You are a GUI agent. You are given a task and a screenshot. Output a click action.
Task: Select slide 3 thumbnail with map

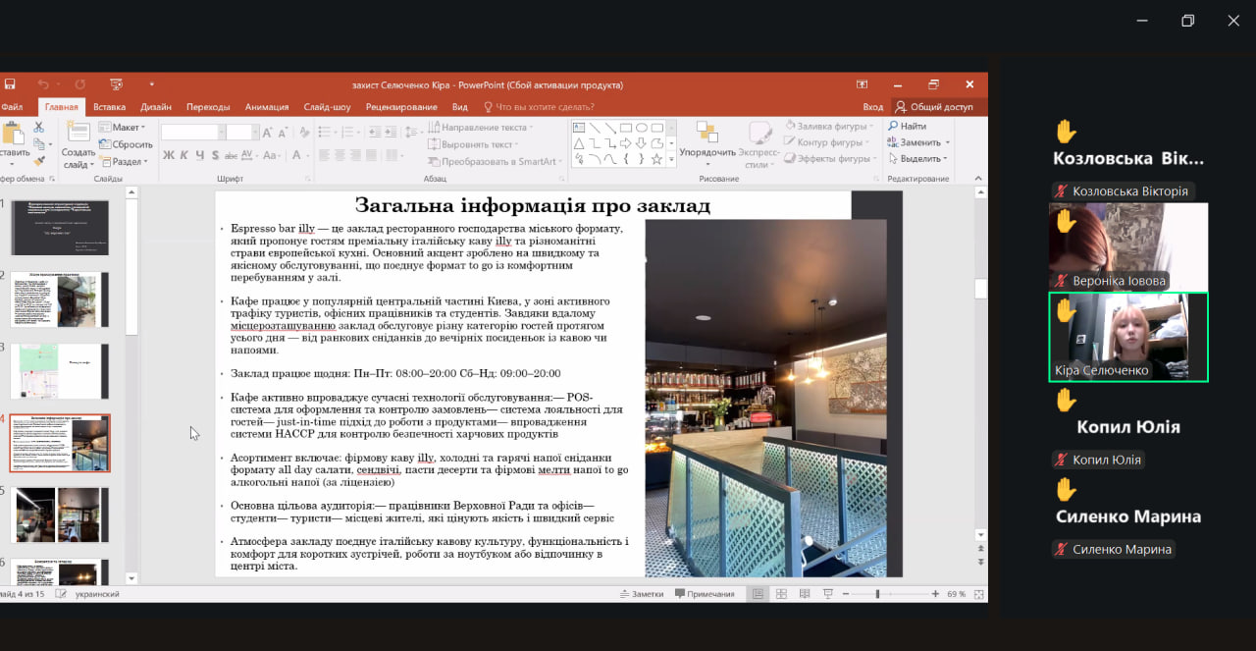pyautogui.click(x=60, y=371)
